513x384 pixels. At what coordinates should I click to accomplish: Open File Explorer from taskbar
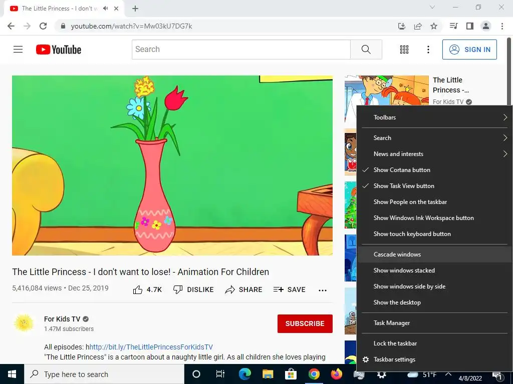point(268,374)
